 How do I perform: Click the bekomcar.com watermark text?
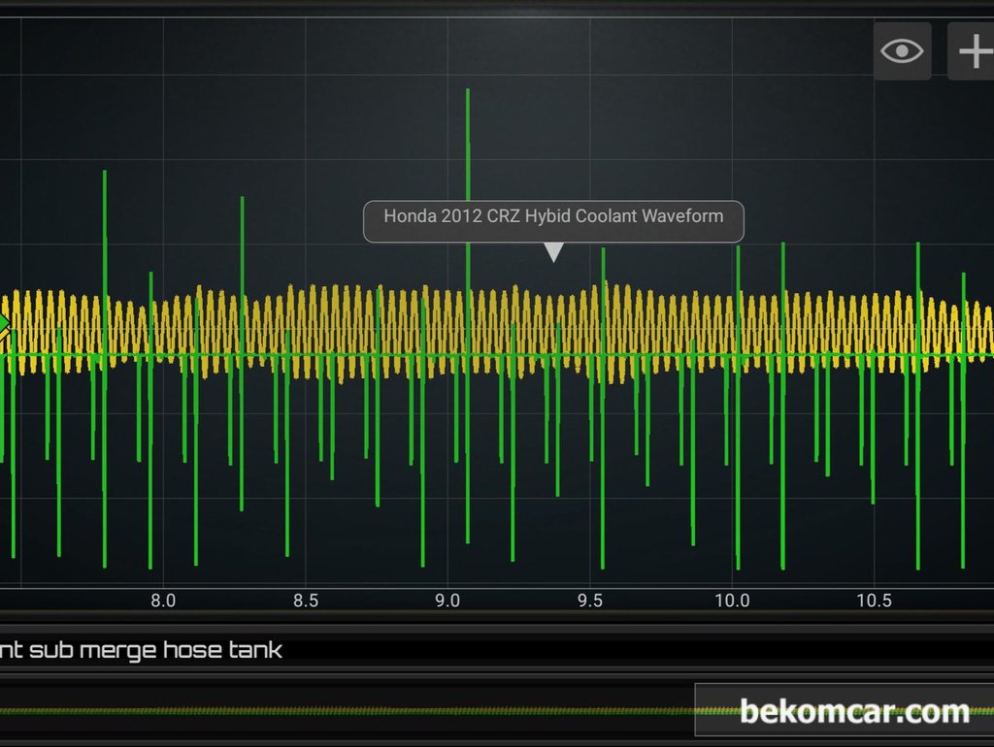click(x=854, y=712)
